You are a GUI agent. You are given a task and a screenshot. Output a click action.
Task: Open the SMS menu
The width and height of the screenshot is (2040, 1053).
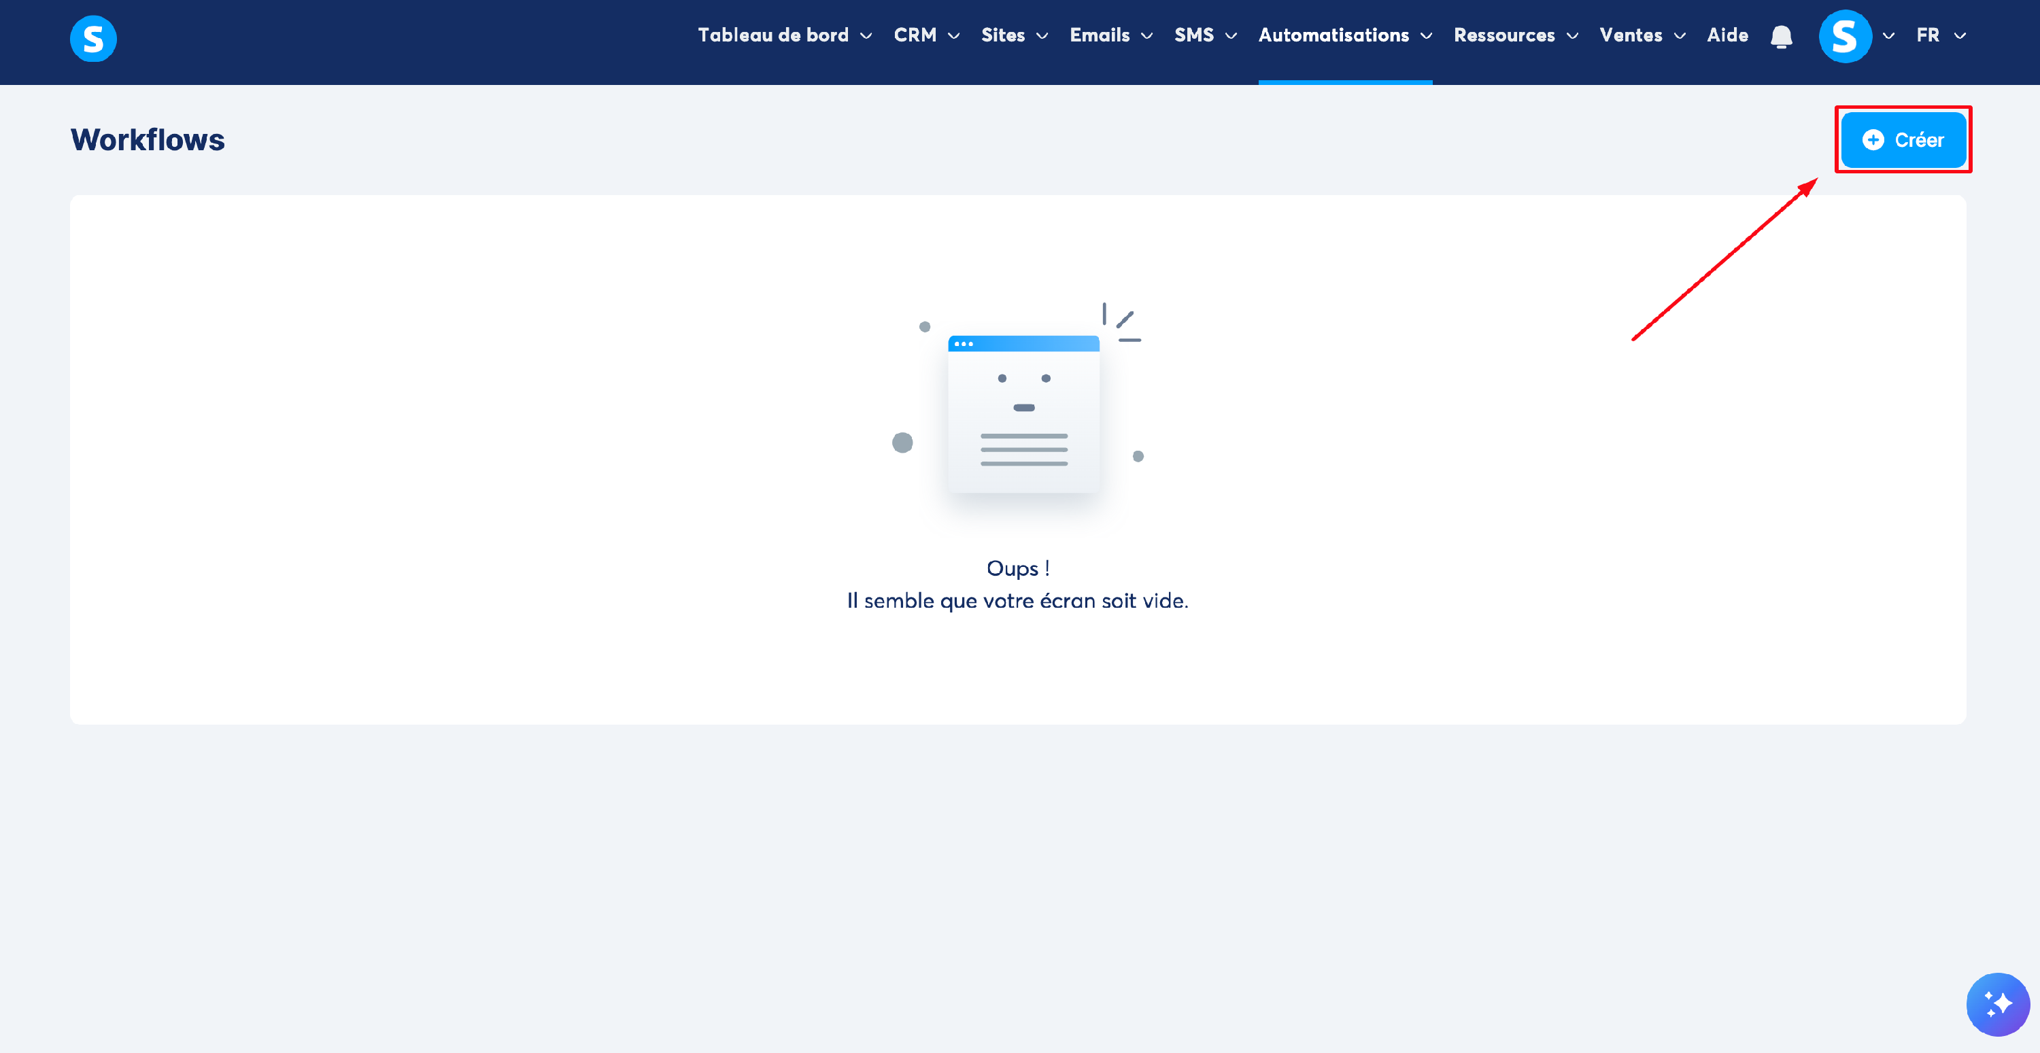pyautogui.click(x=1193, y=35)
